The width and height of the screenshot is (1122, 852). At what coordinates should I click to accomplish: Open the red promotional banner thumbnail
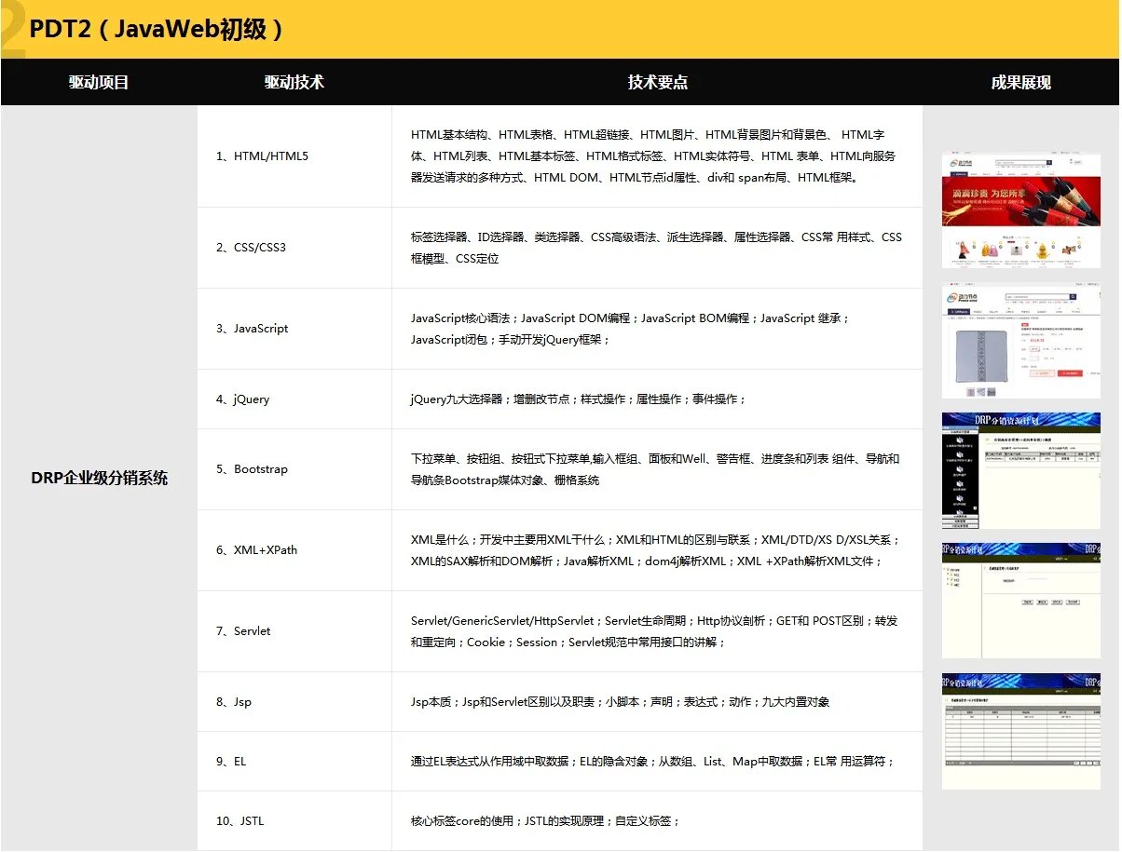(x=1020, y=210)
